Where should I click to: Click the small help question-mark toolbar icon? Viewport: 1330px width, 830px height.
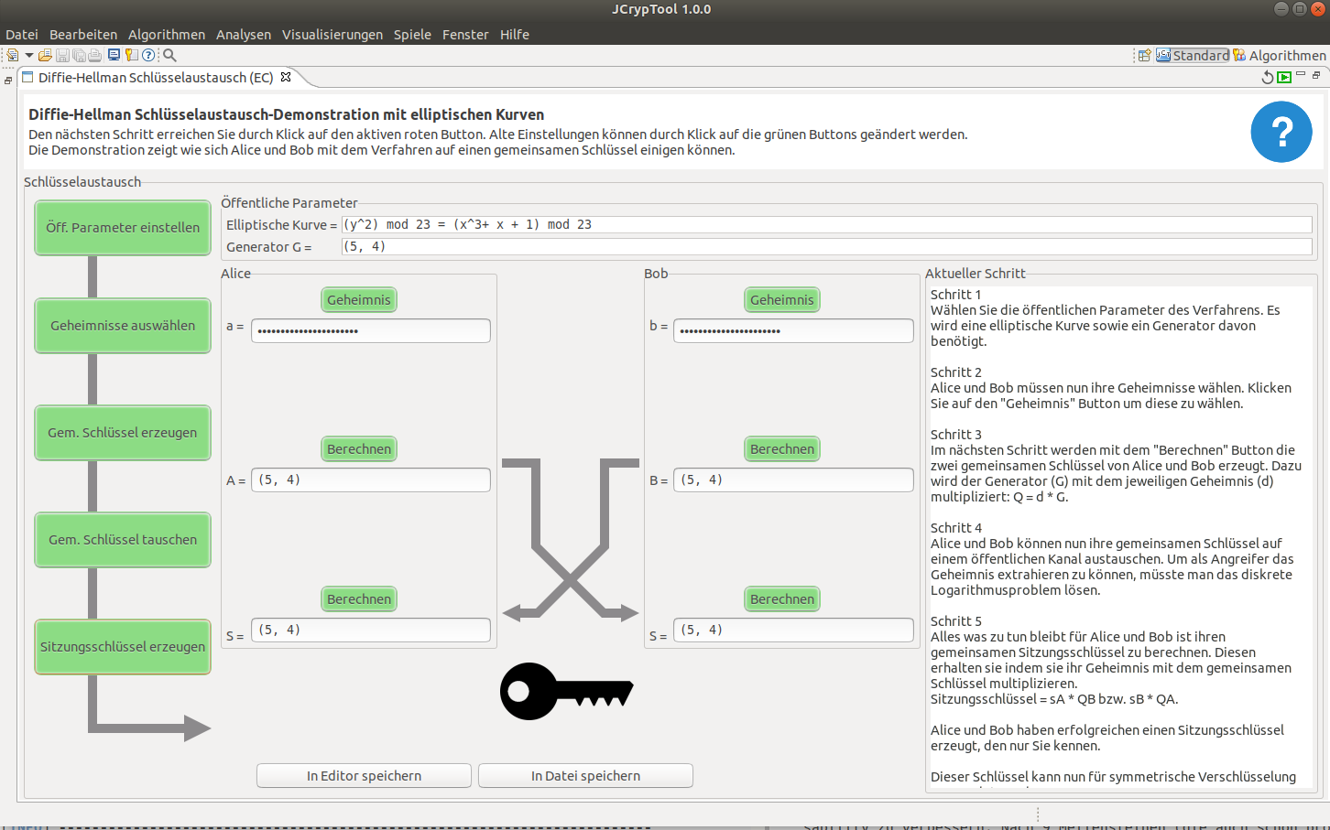(148, 55)
